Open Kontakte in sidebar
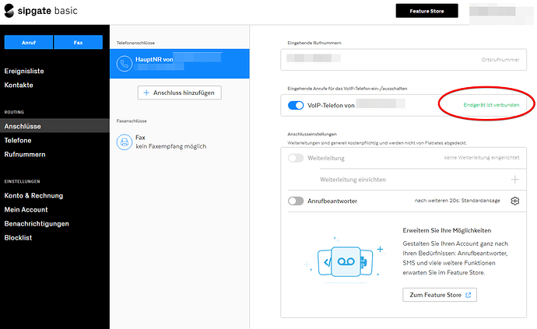Screen dimensions: 537x329 19,85
